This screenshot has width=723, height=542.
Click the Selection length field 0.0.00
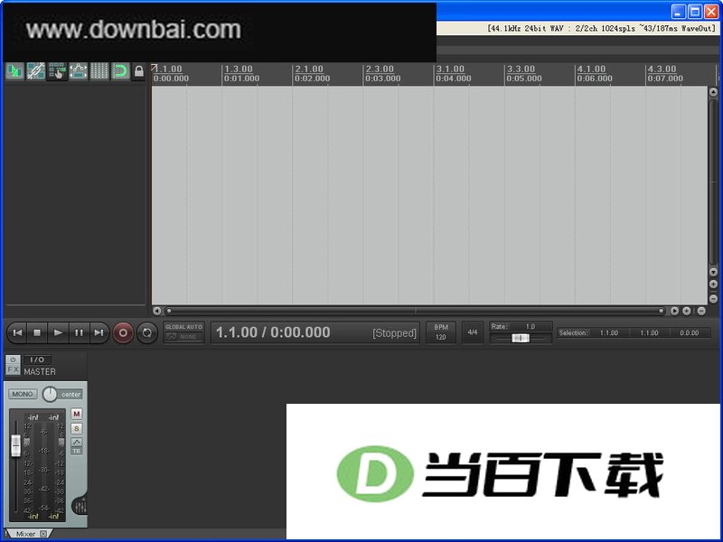coord(690,332)
